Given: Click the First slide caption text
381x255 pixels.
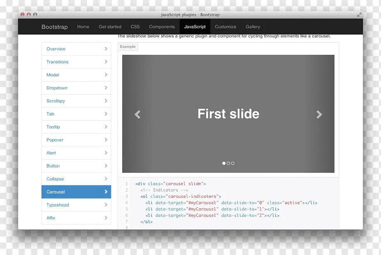Looking at the screenshot, I should click(229, 114).
